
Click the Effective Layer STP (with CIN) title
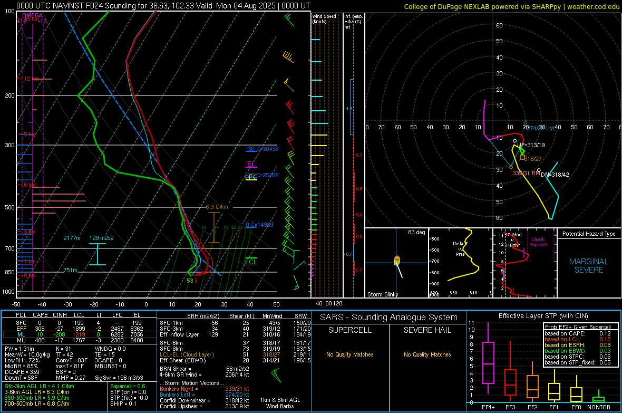click(x=543, y=316)
